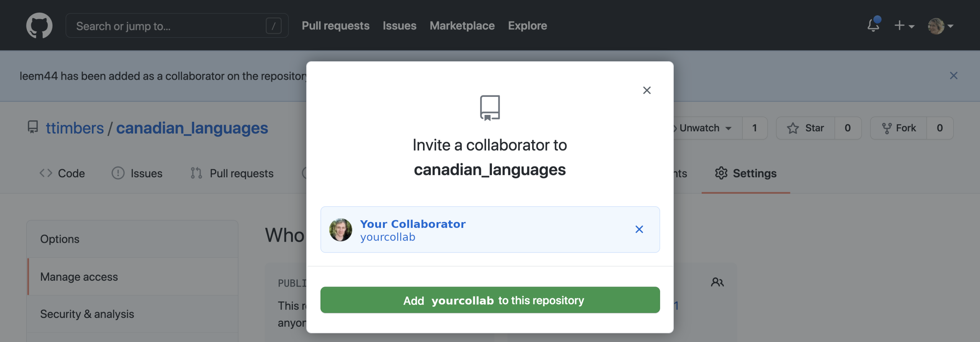Image resolution: width=980 pixels, height=342 pixels.
Task: Select Manage access in sidebar
Action: point(79,277)
